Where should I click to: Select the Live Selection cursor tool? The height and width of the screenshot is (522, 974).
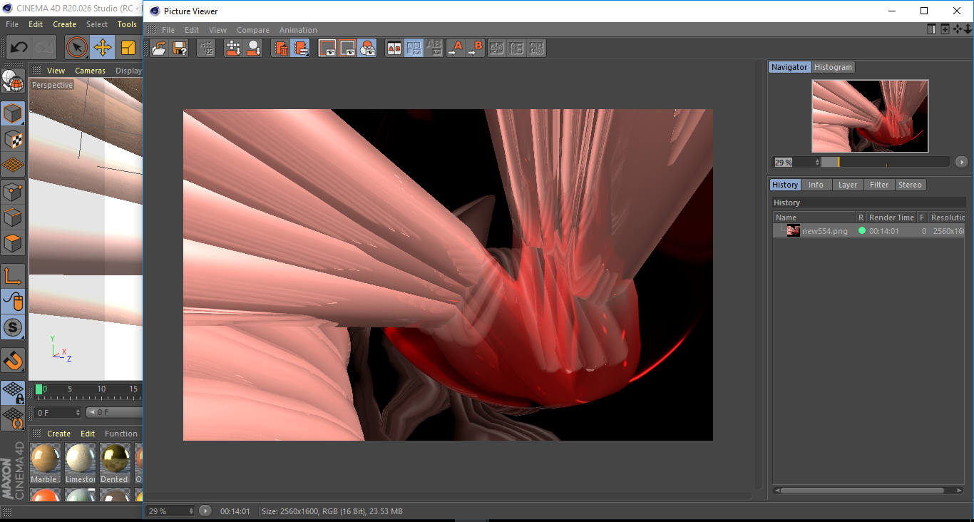pos(77,48)
